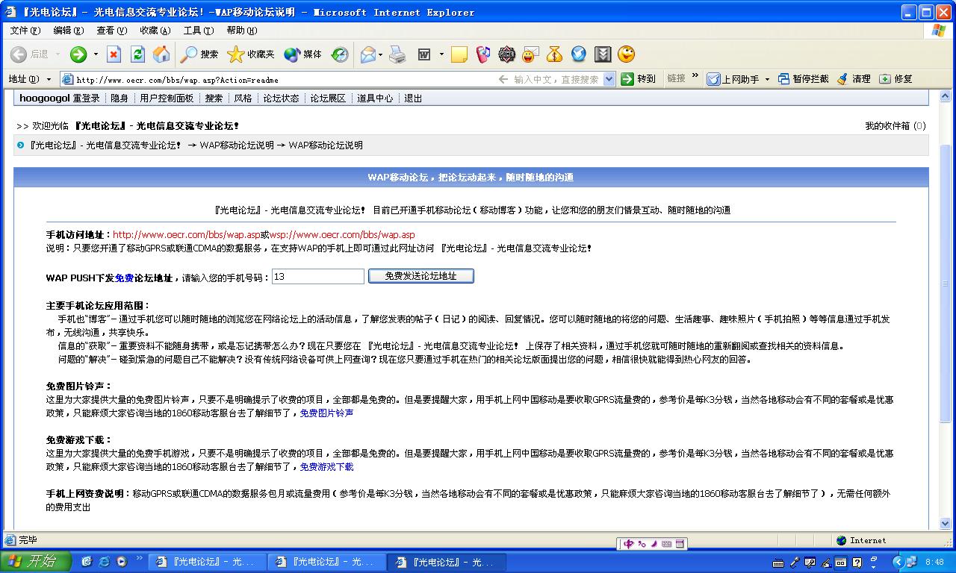Expand the Word edit button dropdown arrow
This screenshot has width=956, height=573.
pos(441,54)
